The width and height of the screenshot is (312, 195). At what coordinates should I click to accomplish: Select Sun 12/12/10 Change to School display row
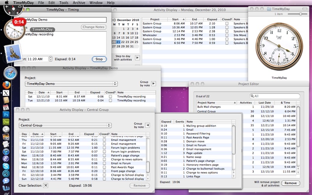pyautogui.click(x=83, y=179)
